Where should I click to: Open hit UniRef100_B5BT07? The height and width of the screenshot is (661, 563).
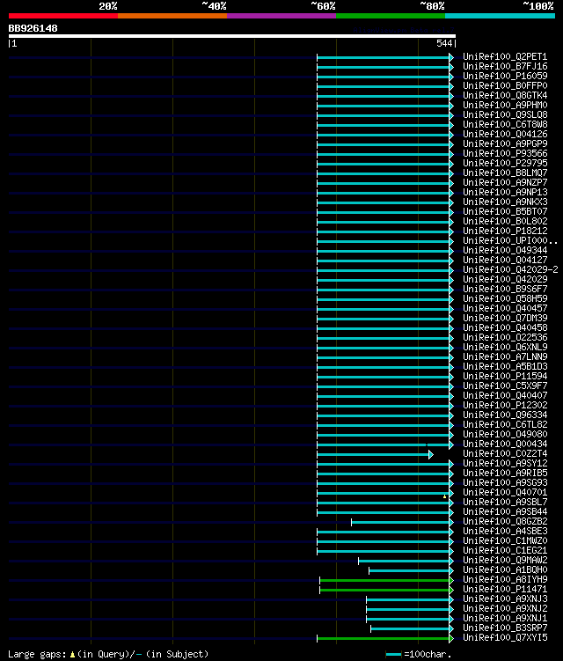pyautogui.click(x=505, y=211)
